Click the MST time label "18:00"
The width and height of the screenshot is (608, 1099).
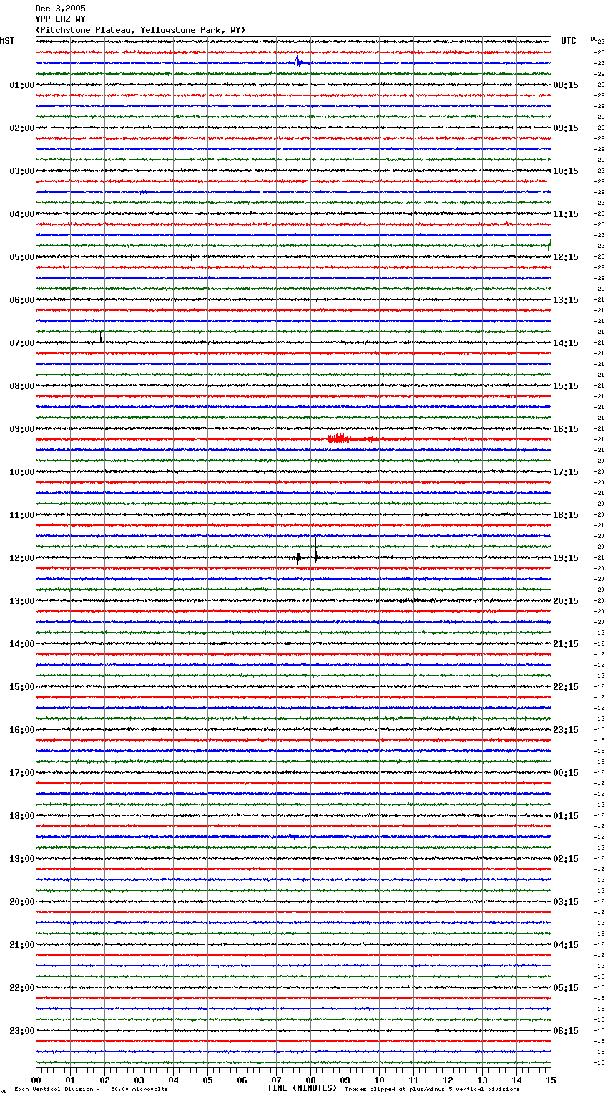click(x=22, y=816)
